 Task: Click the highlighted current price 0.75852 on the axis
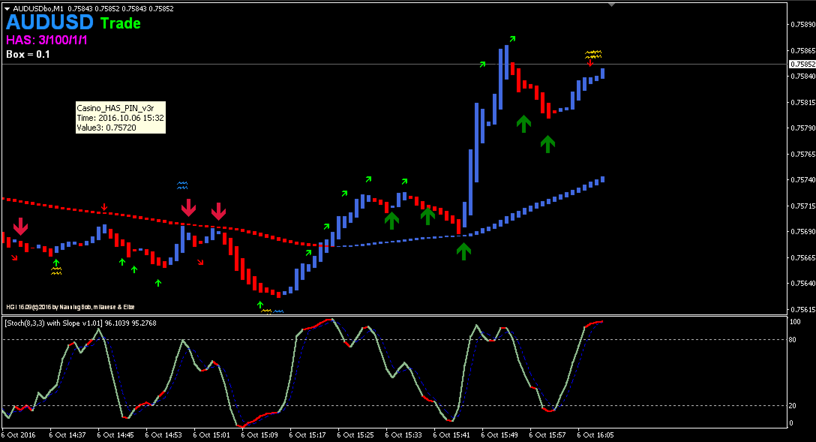(x=803, y=64)
